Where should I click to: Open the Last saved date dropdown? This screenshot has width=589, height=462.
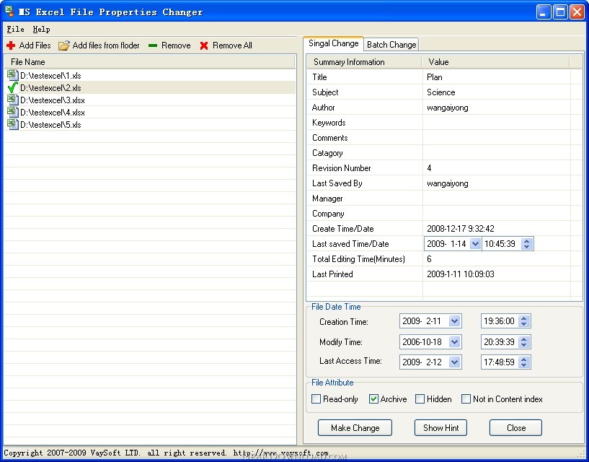(x=475, y=244)
